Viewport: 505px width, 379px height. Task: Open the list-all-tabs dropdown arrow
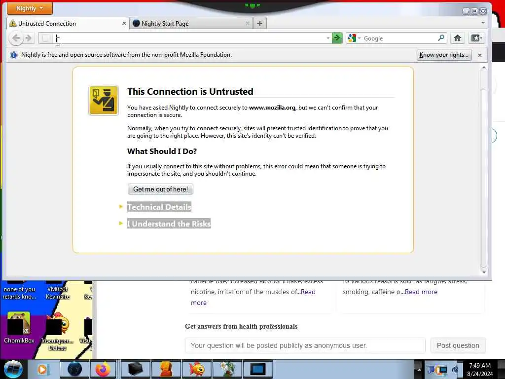tap(483, 23)
